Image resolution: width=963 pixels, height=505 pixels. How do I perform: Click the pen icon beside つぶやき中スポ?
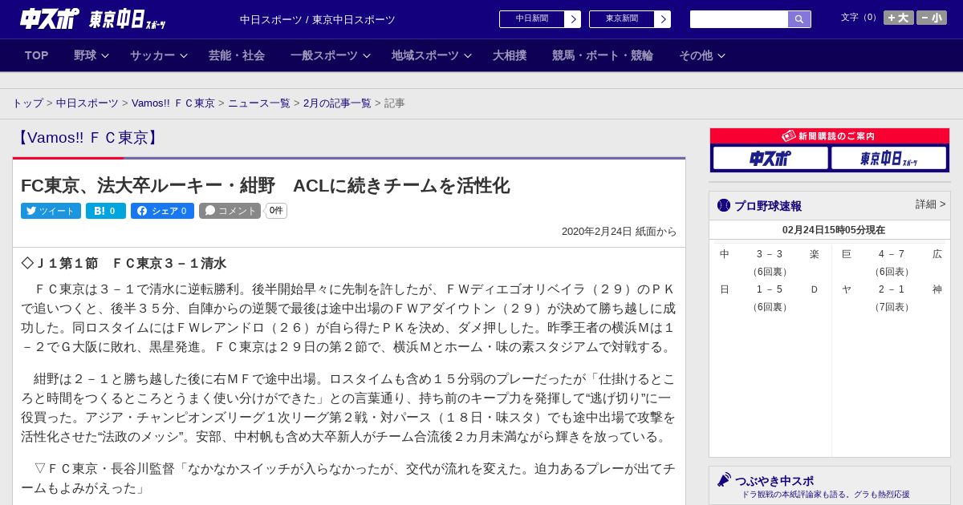(x=724, y=479)
